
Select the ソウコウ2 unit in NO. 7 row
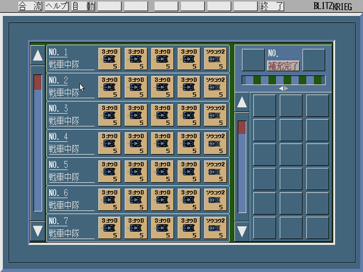point(216,228)
